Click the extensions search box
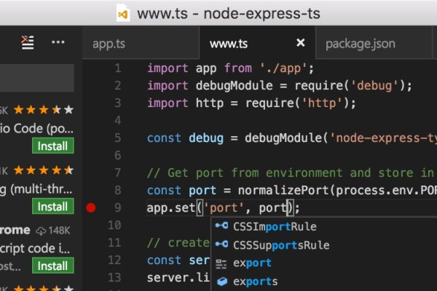 click(37, 78)
